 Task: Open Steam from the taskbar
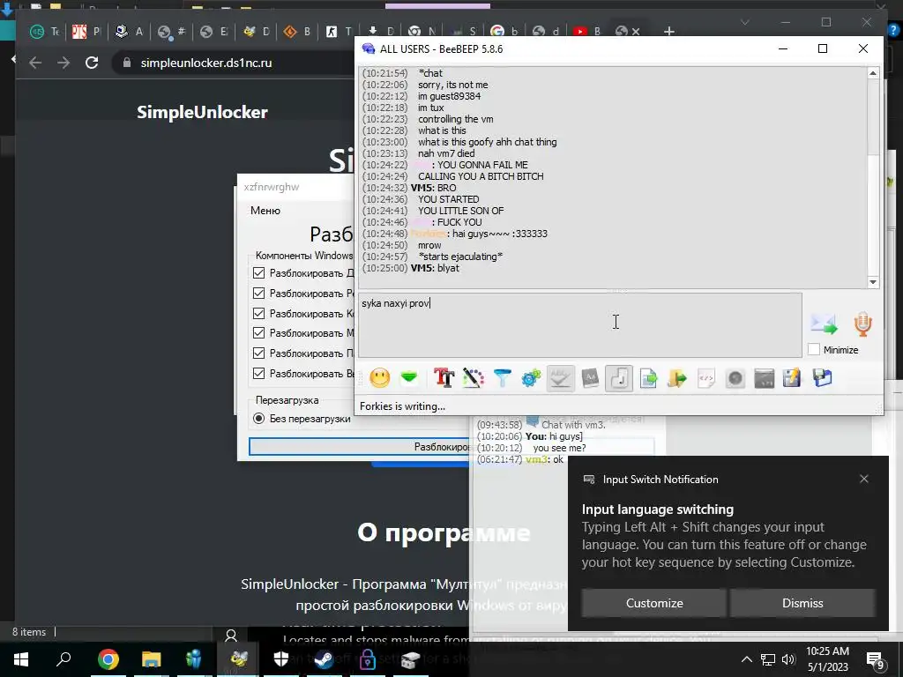325,659
